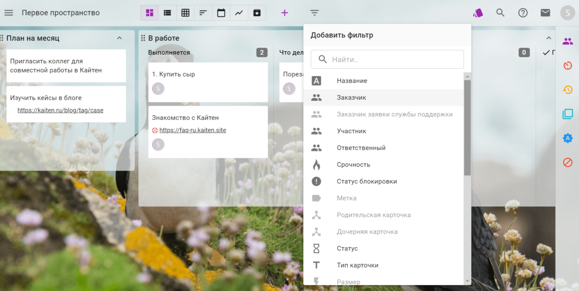This screenshot has width=579, height=291.
Task: Click avatar S on Знакомство с Кайтен card
Action: click(158, 145)
